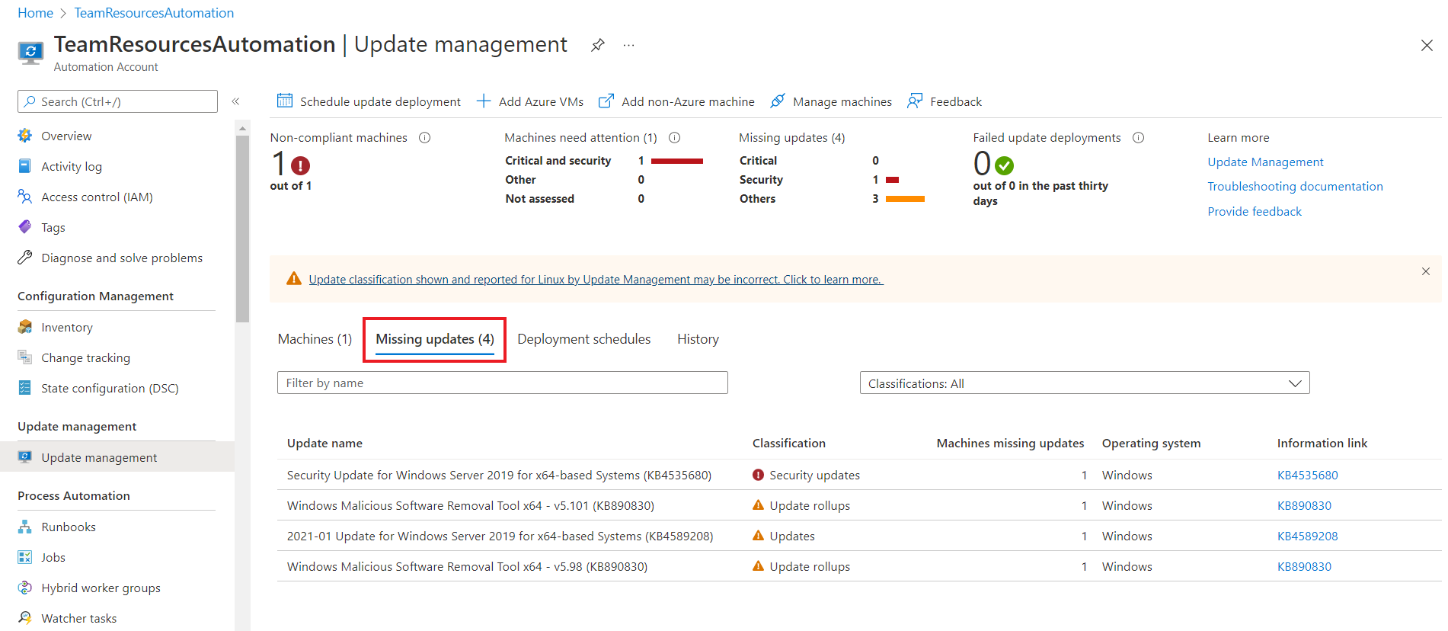Click the Add Azure VMs plus icon
Viewport: 1448px width, 631px height.
pos(484,101)
